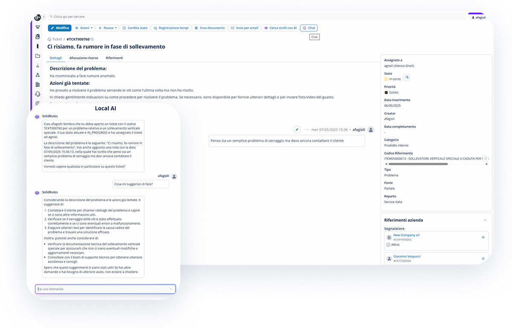Toggle the Attivo checkbox for New Company
This screenshot has width=512, height=328.
coord(388,245)
